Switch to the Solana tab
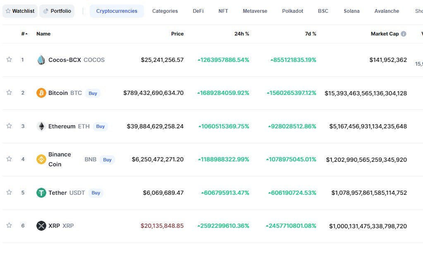This screenshot has height=253, width=423. 351,11
